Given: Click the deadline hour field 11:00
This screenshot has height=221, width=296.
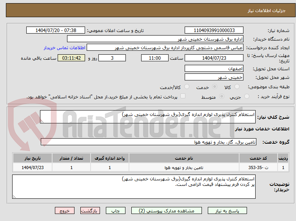Looking at the screenshot, I should 155,58.
